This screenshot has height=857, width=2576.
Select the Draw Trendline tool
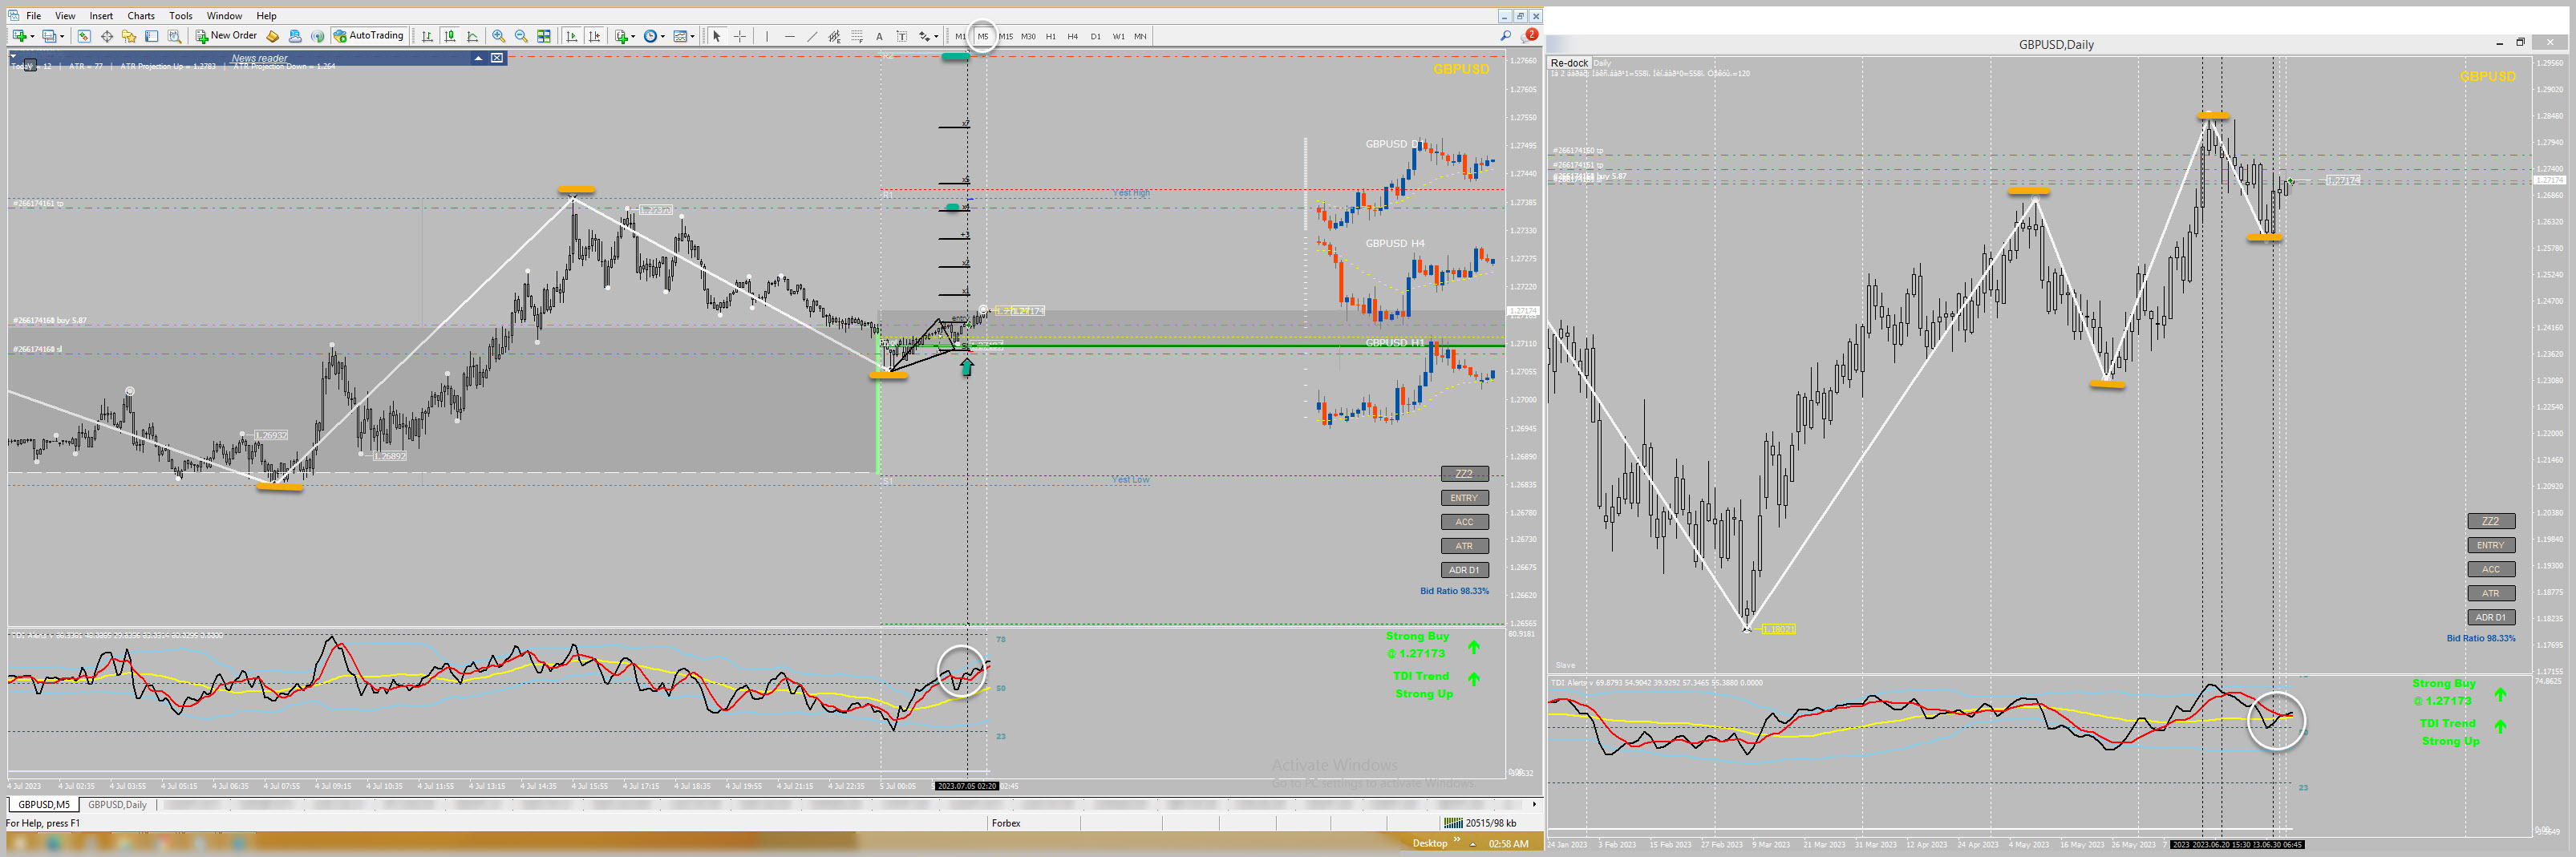(812, 36)
